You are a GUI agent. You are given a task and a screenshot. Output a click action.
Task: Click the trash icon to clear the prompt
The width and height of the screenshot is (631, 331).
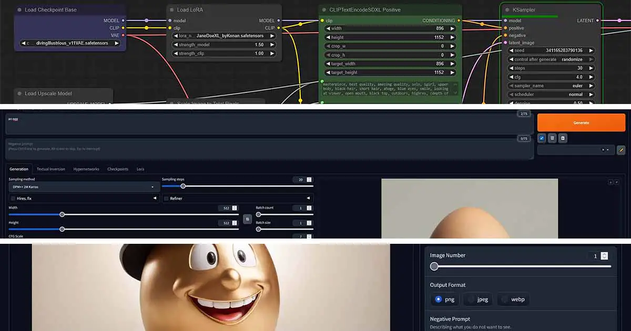552,138
